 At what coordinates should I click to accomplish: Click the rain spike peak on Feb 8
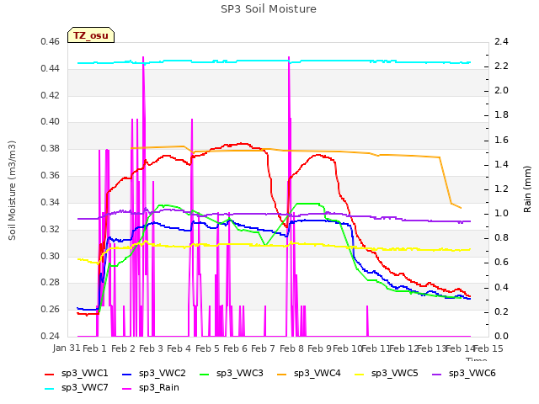coord(289,58)
